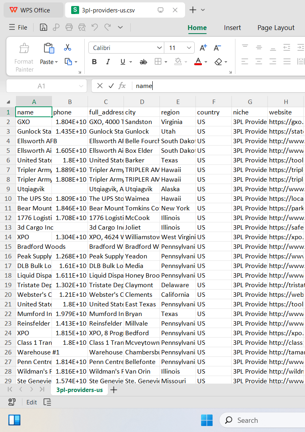Screen dimensions: 305x432
Task: Open the File menu
Action: tap(18, 28)
